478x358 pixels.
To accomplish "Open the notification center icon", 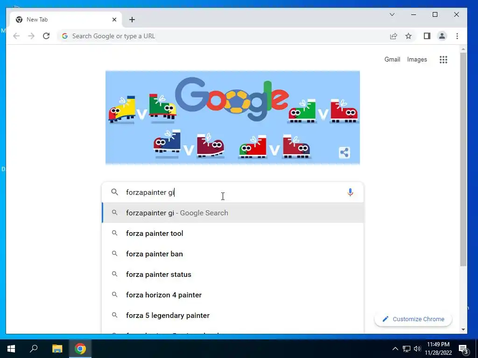I will [464, 349].
